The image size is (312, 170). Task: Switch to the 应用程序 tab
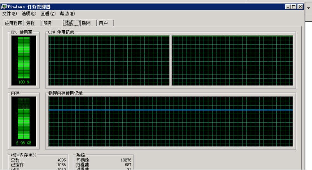coord(13,23)
